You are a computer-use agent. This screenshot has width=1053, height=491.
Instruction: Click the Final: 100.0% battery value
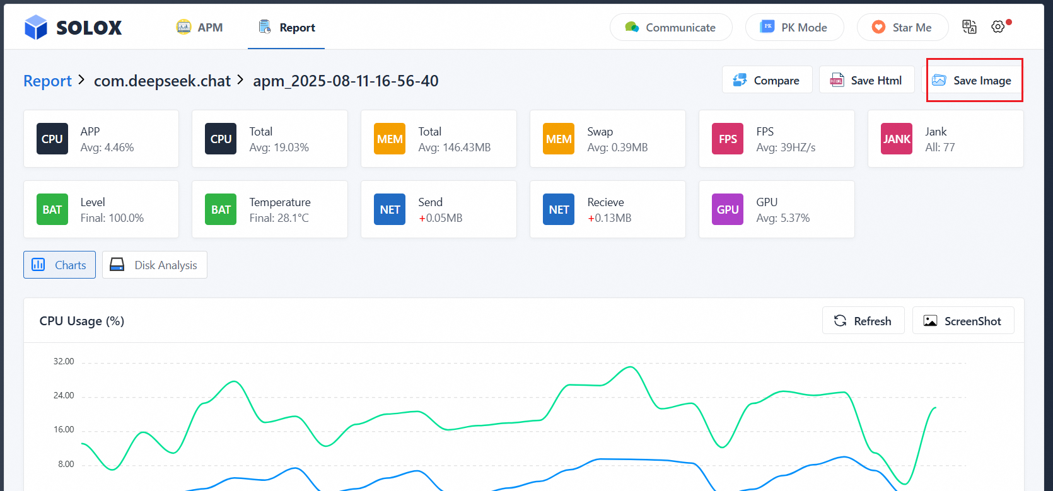[112, 218]
